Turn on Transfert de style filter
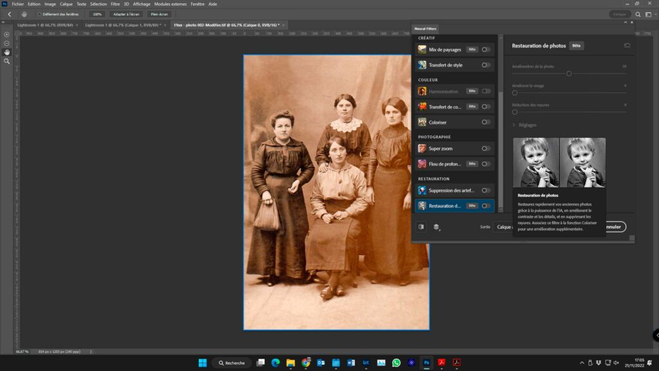 pyautogui.click(x=486, y=65)
